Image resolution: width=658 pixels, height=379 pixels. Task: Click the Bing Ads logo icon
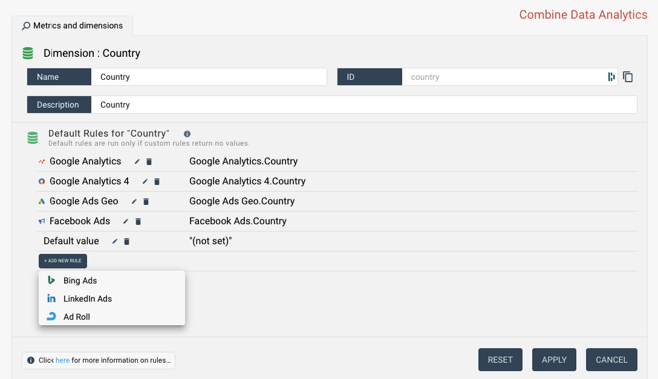pyautogui.click(x=51, y=280)
